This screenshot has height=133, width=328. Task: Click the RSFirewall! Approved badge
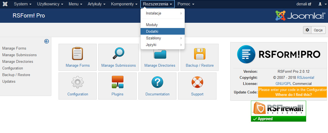click(278, 111)
